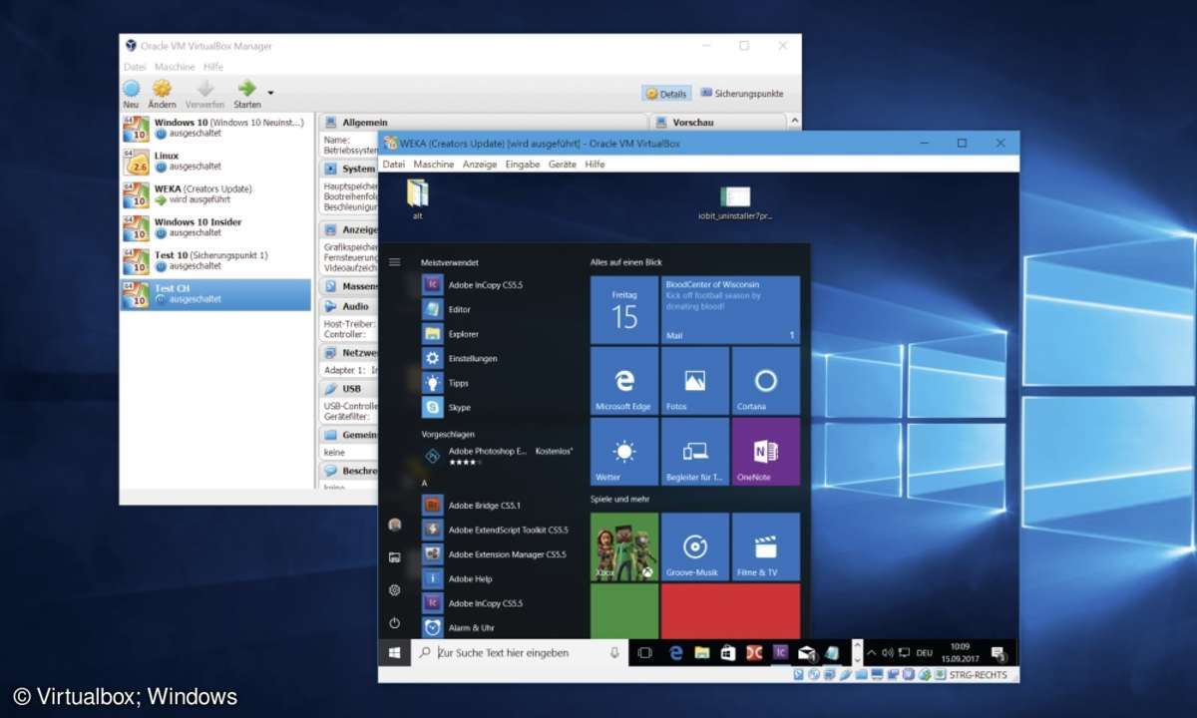Open the dropdown arrow beside Starten
This screenshot has width=1197, height=718.
(270, 93)
